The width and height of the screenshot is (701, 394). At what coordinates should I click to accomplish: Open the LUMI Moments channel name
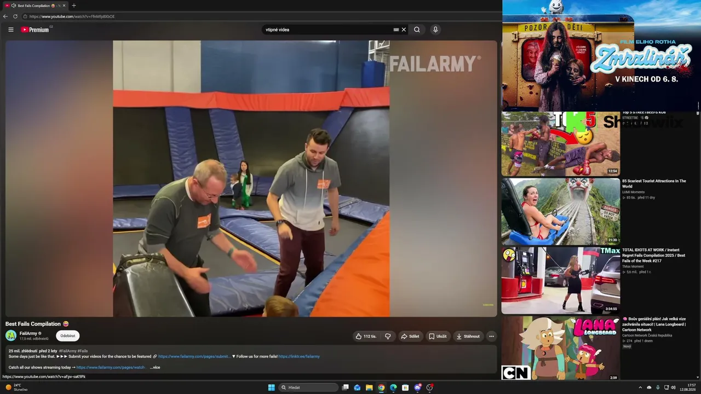(x=633, y=192)
